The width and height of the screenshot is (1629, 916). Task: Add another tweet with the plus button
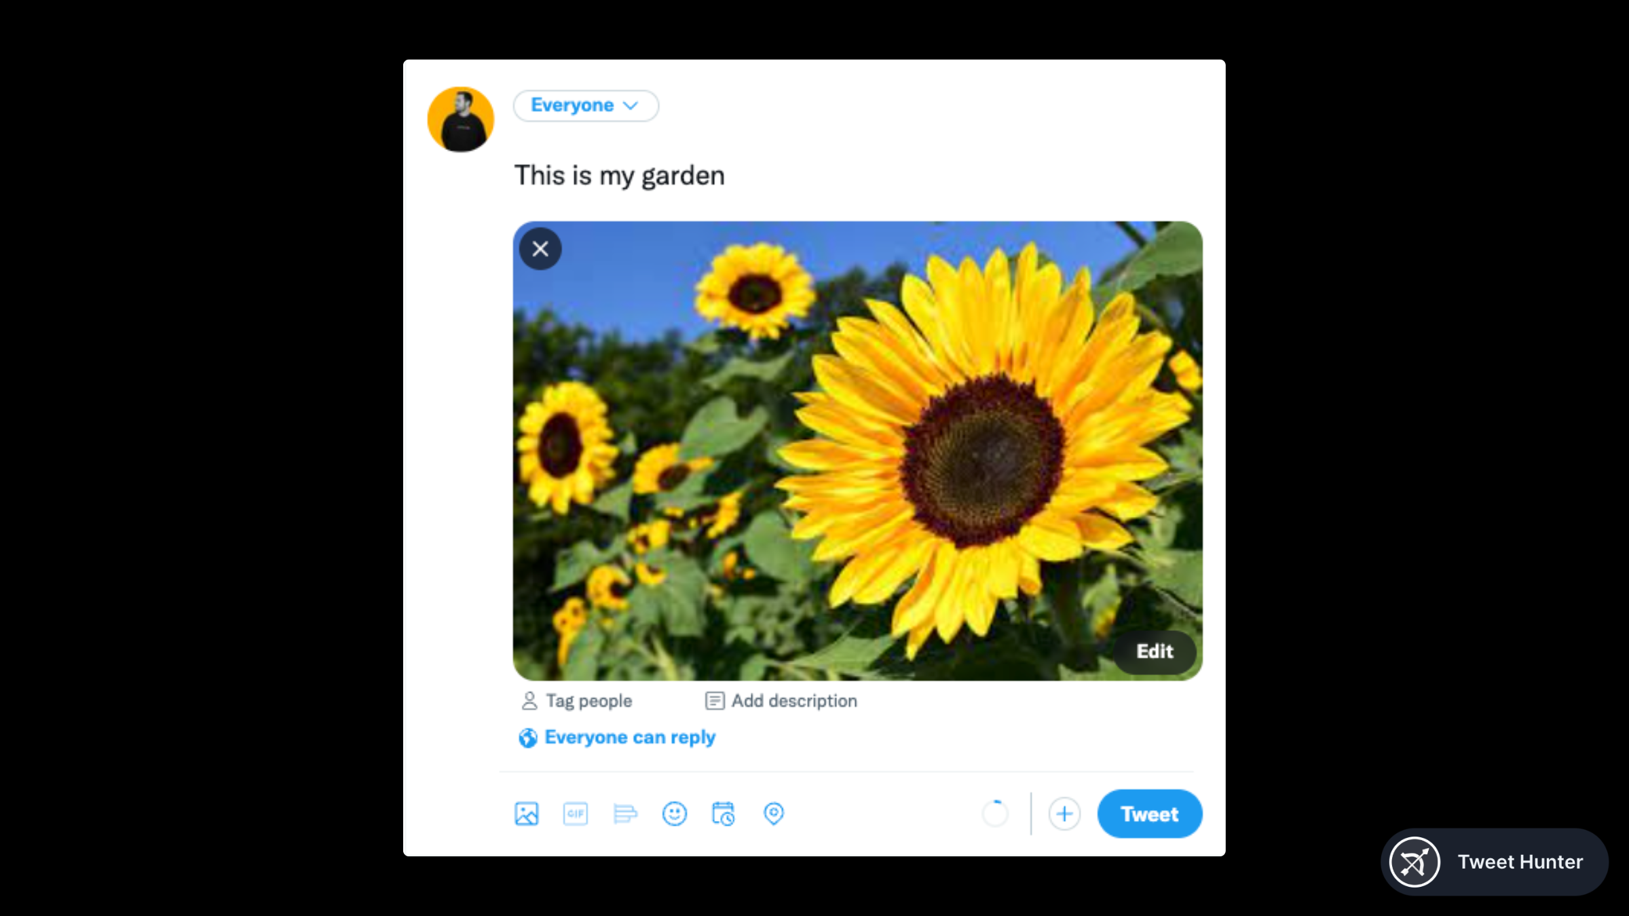pyautogui.click(x=1064, y=813)
